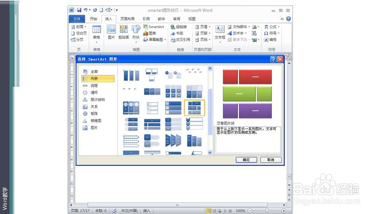Click the 确定 OK button
The width and height of the screenshot is (381, 214).
246,160
